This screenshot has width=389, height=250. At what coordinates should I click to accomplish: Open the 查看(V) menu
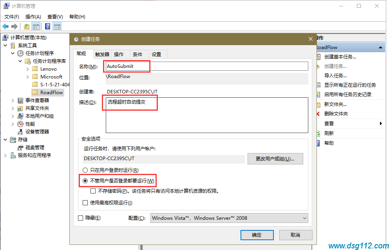55,16
